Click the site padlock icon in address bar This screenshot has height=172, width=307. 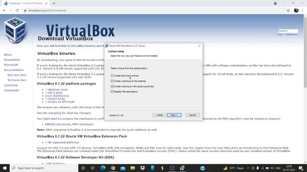point(25,11)
